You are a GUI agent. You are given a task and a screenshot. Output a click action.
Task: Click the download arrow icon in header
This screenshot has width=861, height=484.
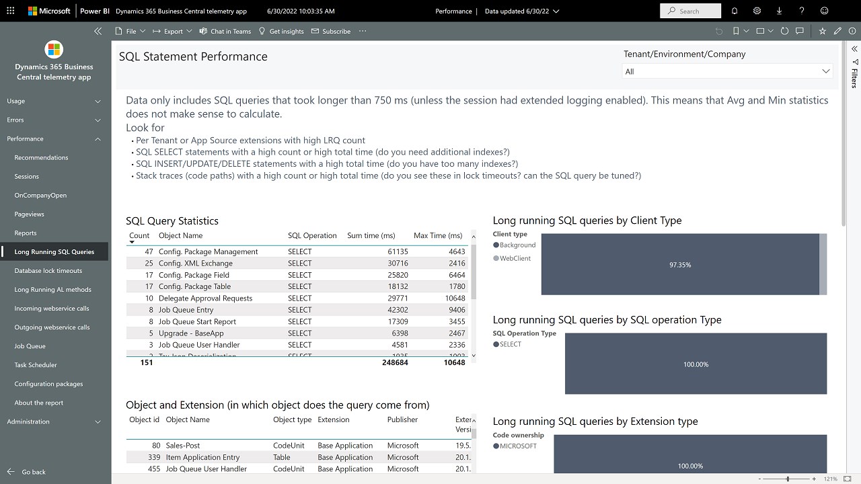779,11
